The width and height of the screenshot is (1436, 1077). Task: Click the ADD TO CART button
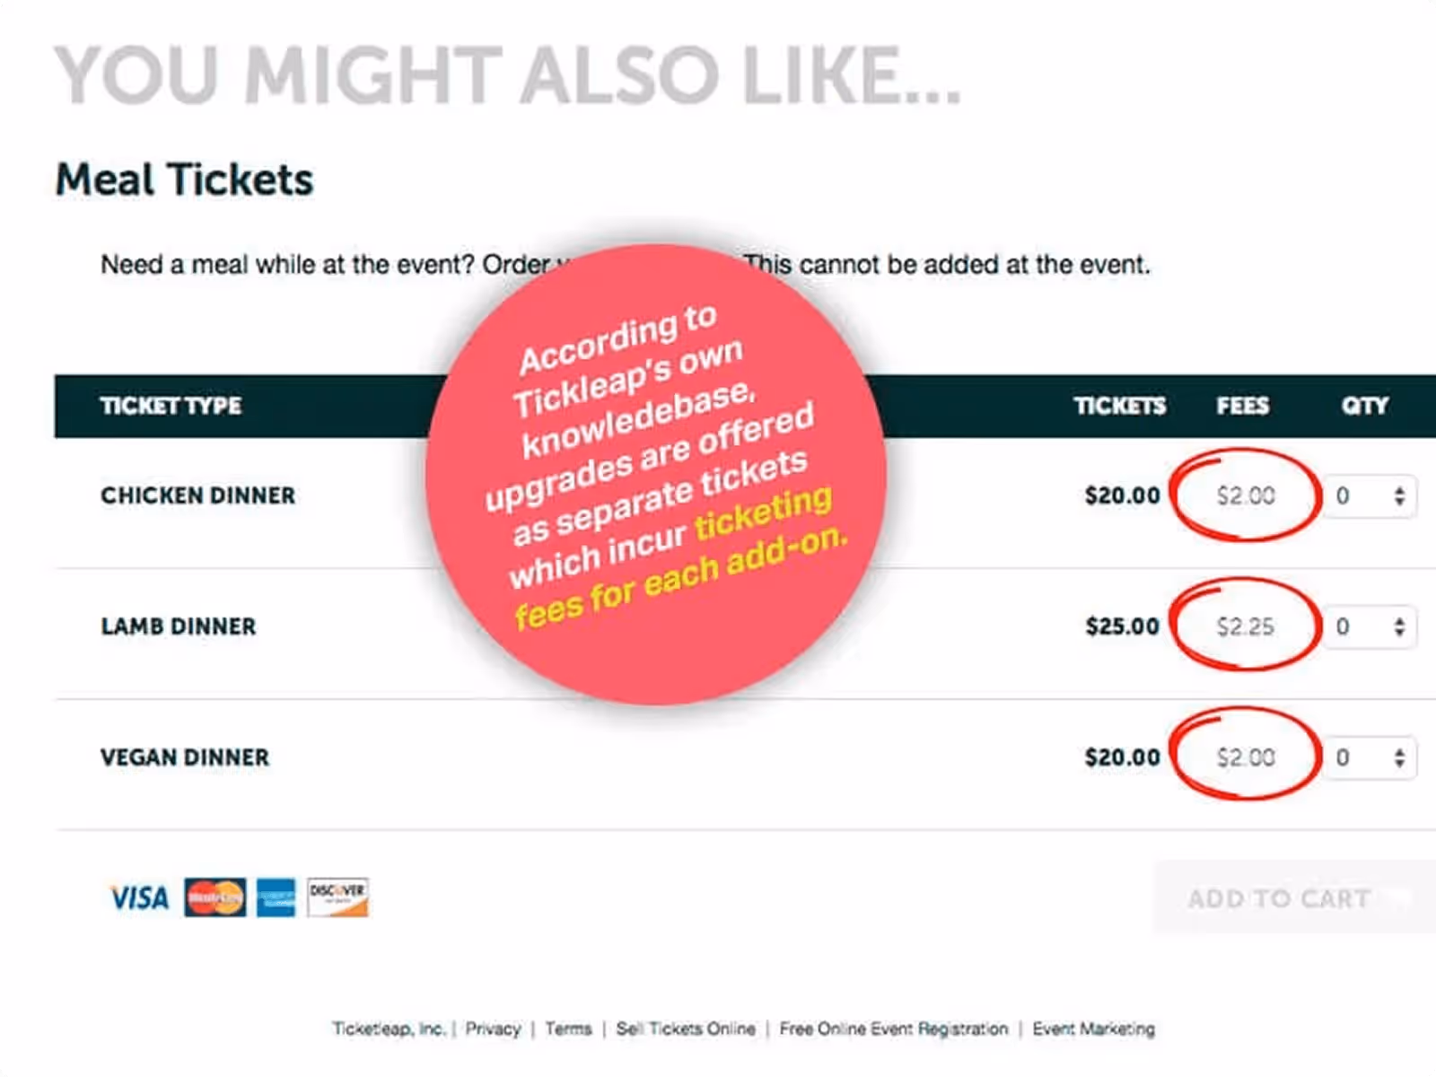tap(1278, 898)
